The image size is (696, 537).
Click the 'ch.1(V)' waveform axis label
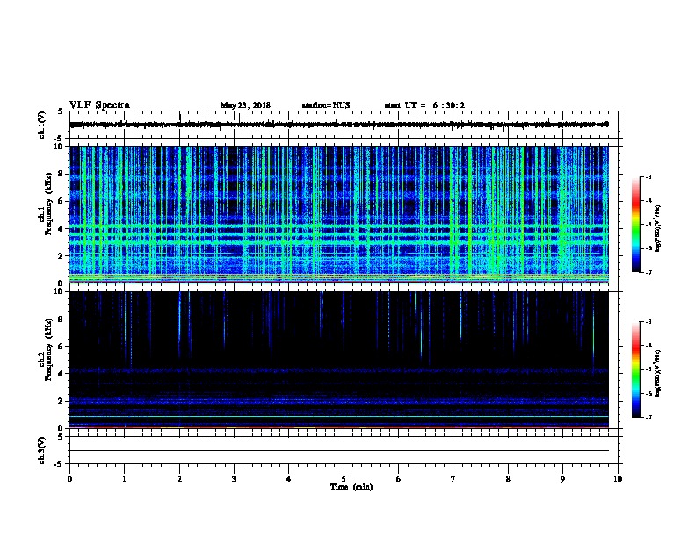click(42, 125)
